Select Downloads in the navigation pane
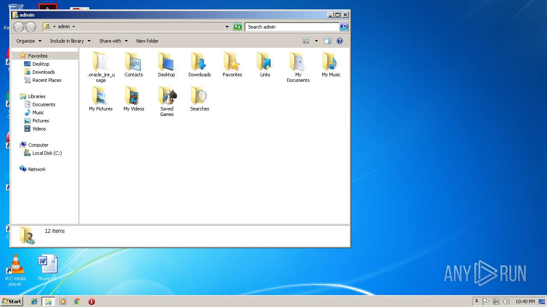The image size is (547, 307). pos(44,72)
